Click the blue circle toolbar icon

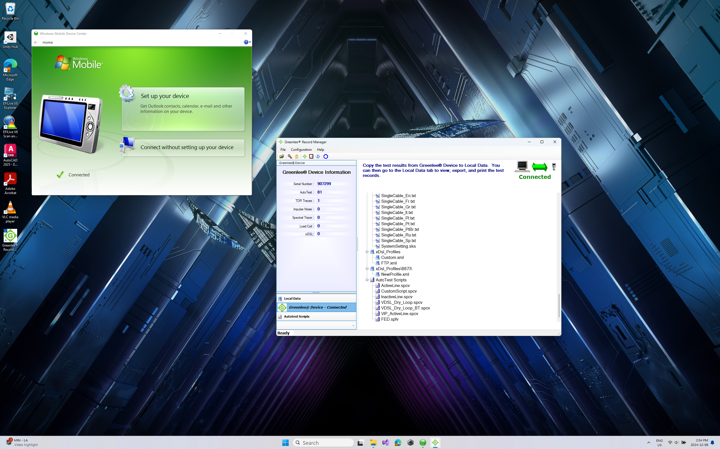(326, 156)
